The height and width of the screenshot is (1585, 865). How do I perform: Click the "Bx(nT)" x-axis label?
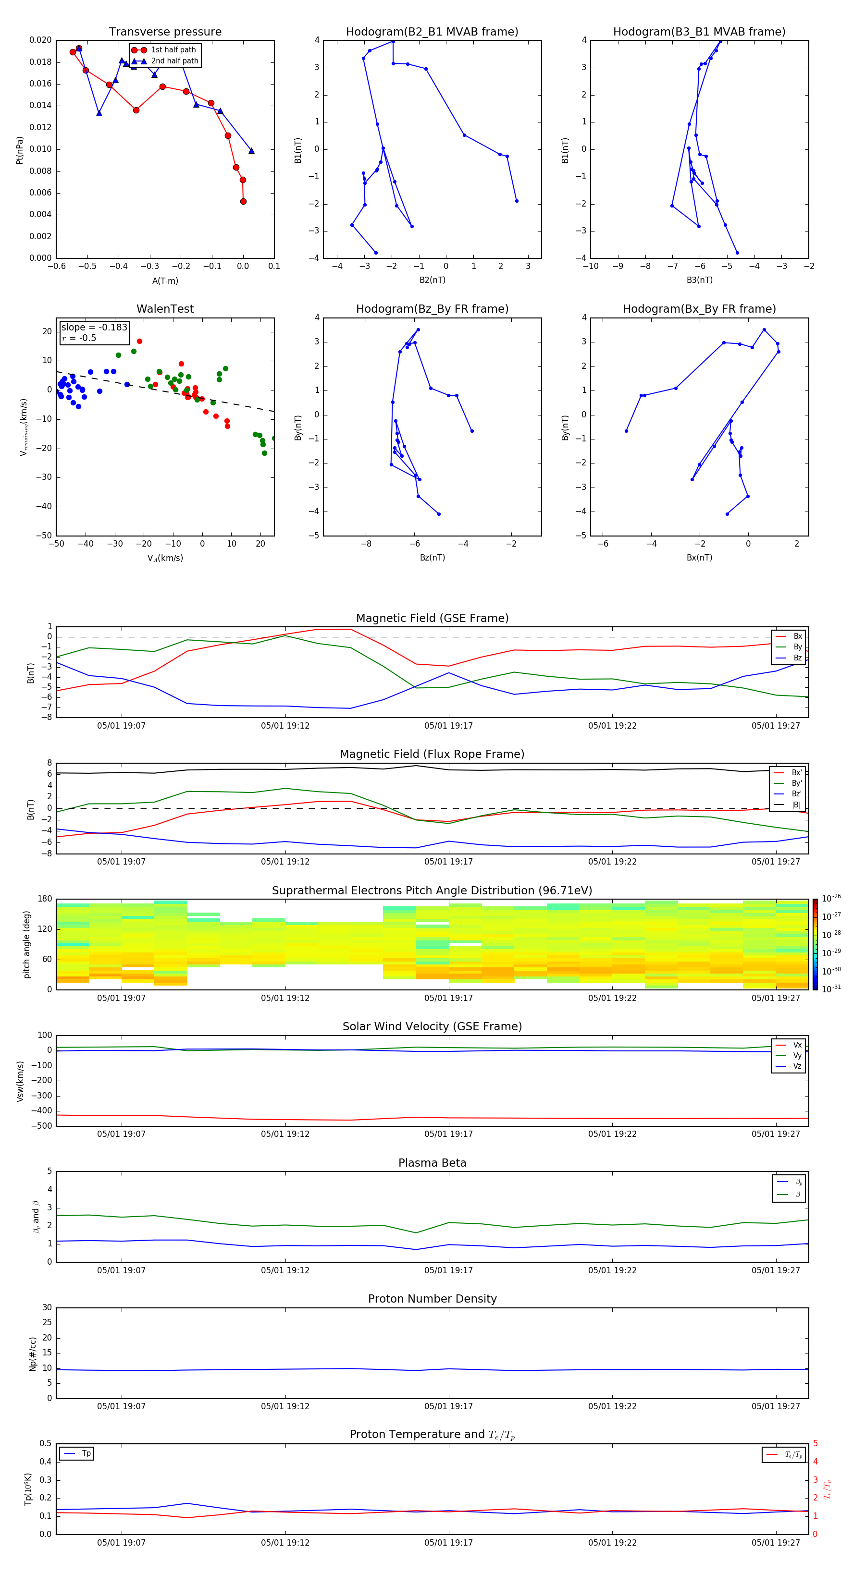(x=699, y=558)
